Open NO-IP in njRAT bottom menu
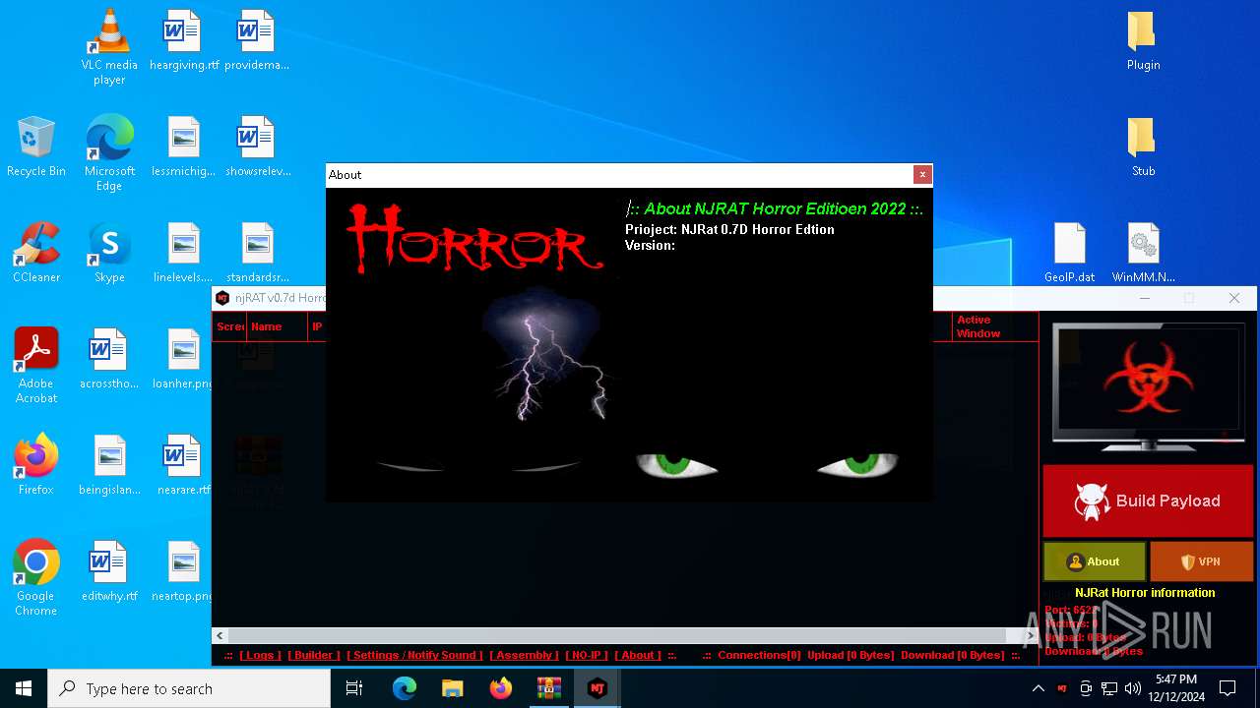Viewport: 1260px width, 708px height. [x=587, y=655]
